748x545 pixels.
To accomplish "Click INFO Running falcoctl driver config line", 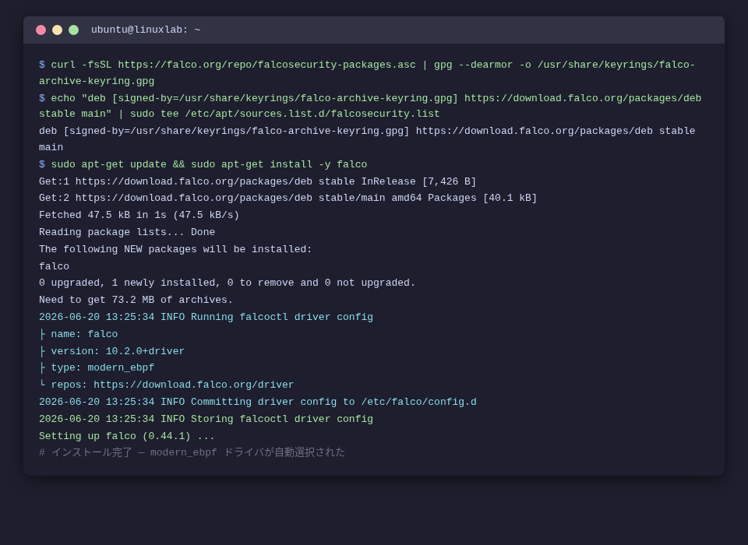I will [206, 317].
